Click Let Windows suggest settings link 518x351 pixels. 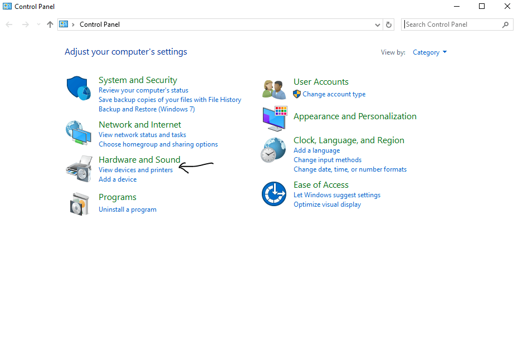coord(337,195)
